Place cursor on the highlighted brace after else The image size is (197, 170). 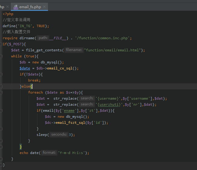[x=31, y=86]
